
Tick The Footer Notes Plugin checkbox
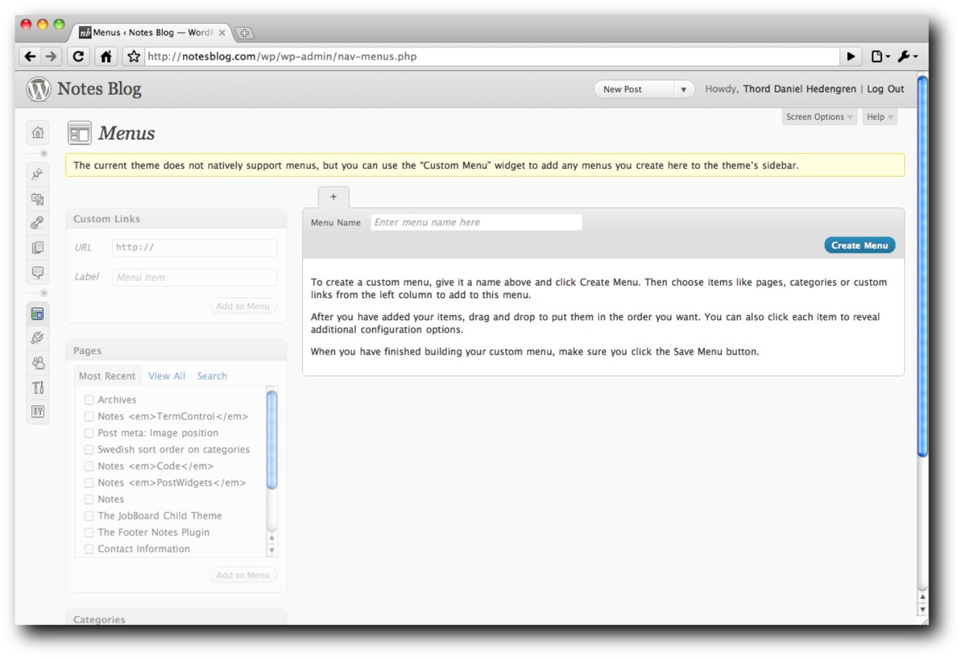coord(89,532)
